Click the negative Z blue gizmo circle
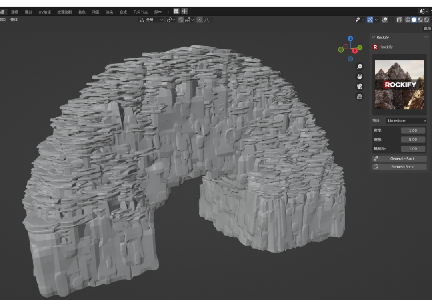 (350, 59)
